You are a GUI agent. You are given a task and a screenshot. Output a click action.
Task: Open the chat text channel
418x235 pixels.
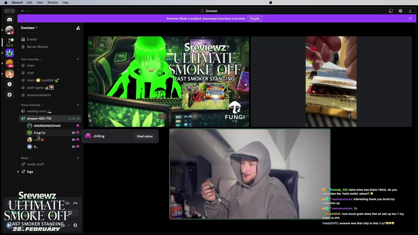coord(50,73)
